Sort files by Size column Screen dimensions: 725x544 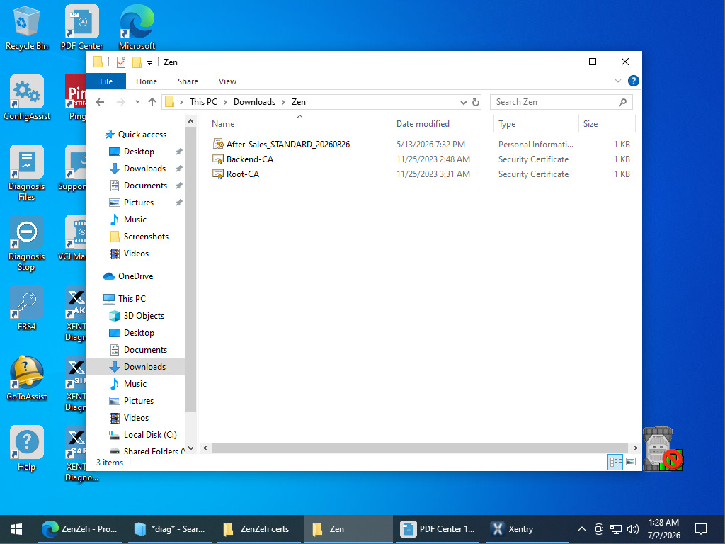coord(607,124)
